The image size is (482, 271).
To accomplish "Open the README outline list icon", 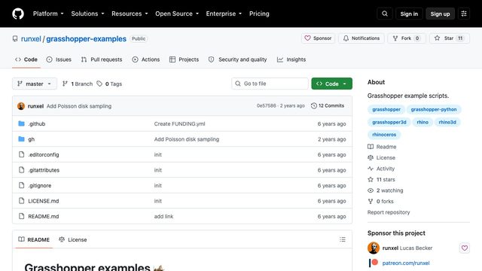I will (x=343, y=239).
